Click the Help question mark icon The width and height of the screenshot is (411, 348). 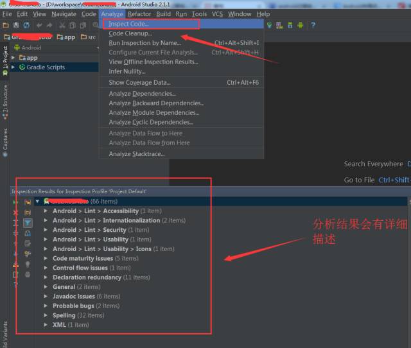tap(313, 25)
